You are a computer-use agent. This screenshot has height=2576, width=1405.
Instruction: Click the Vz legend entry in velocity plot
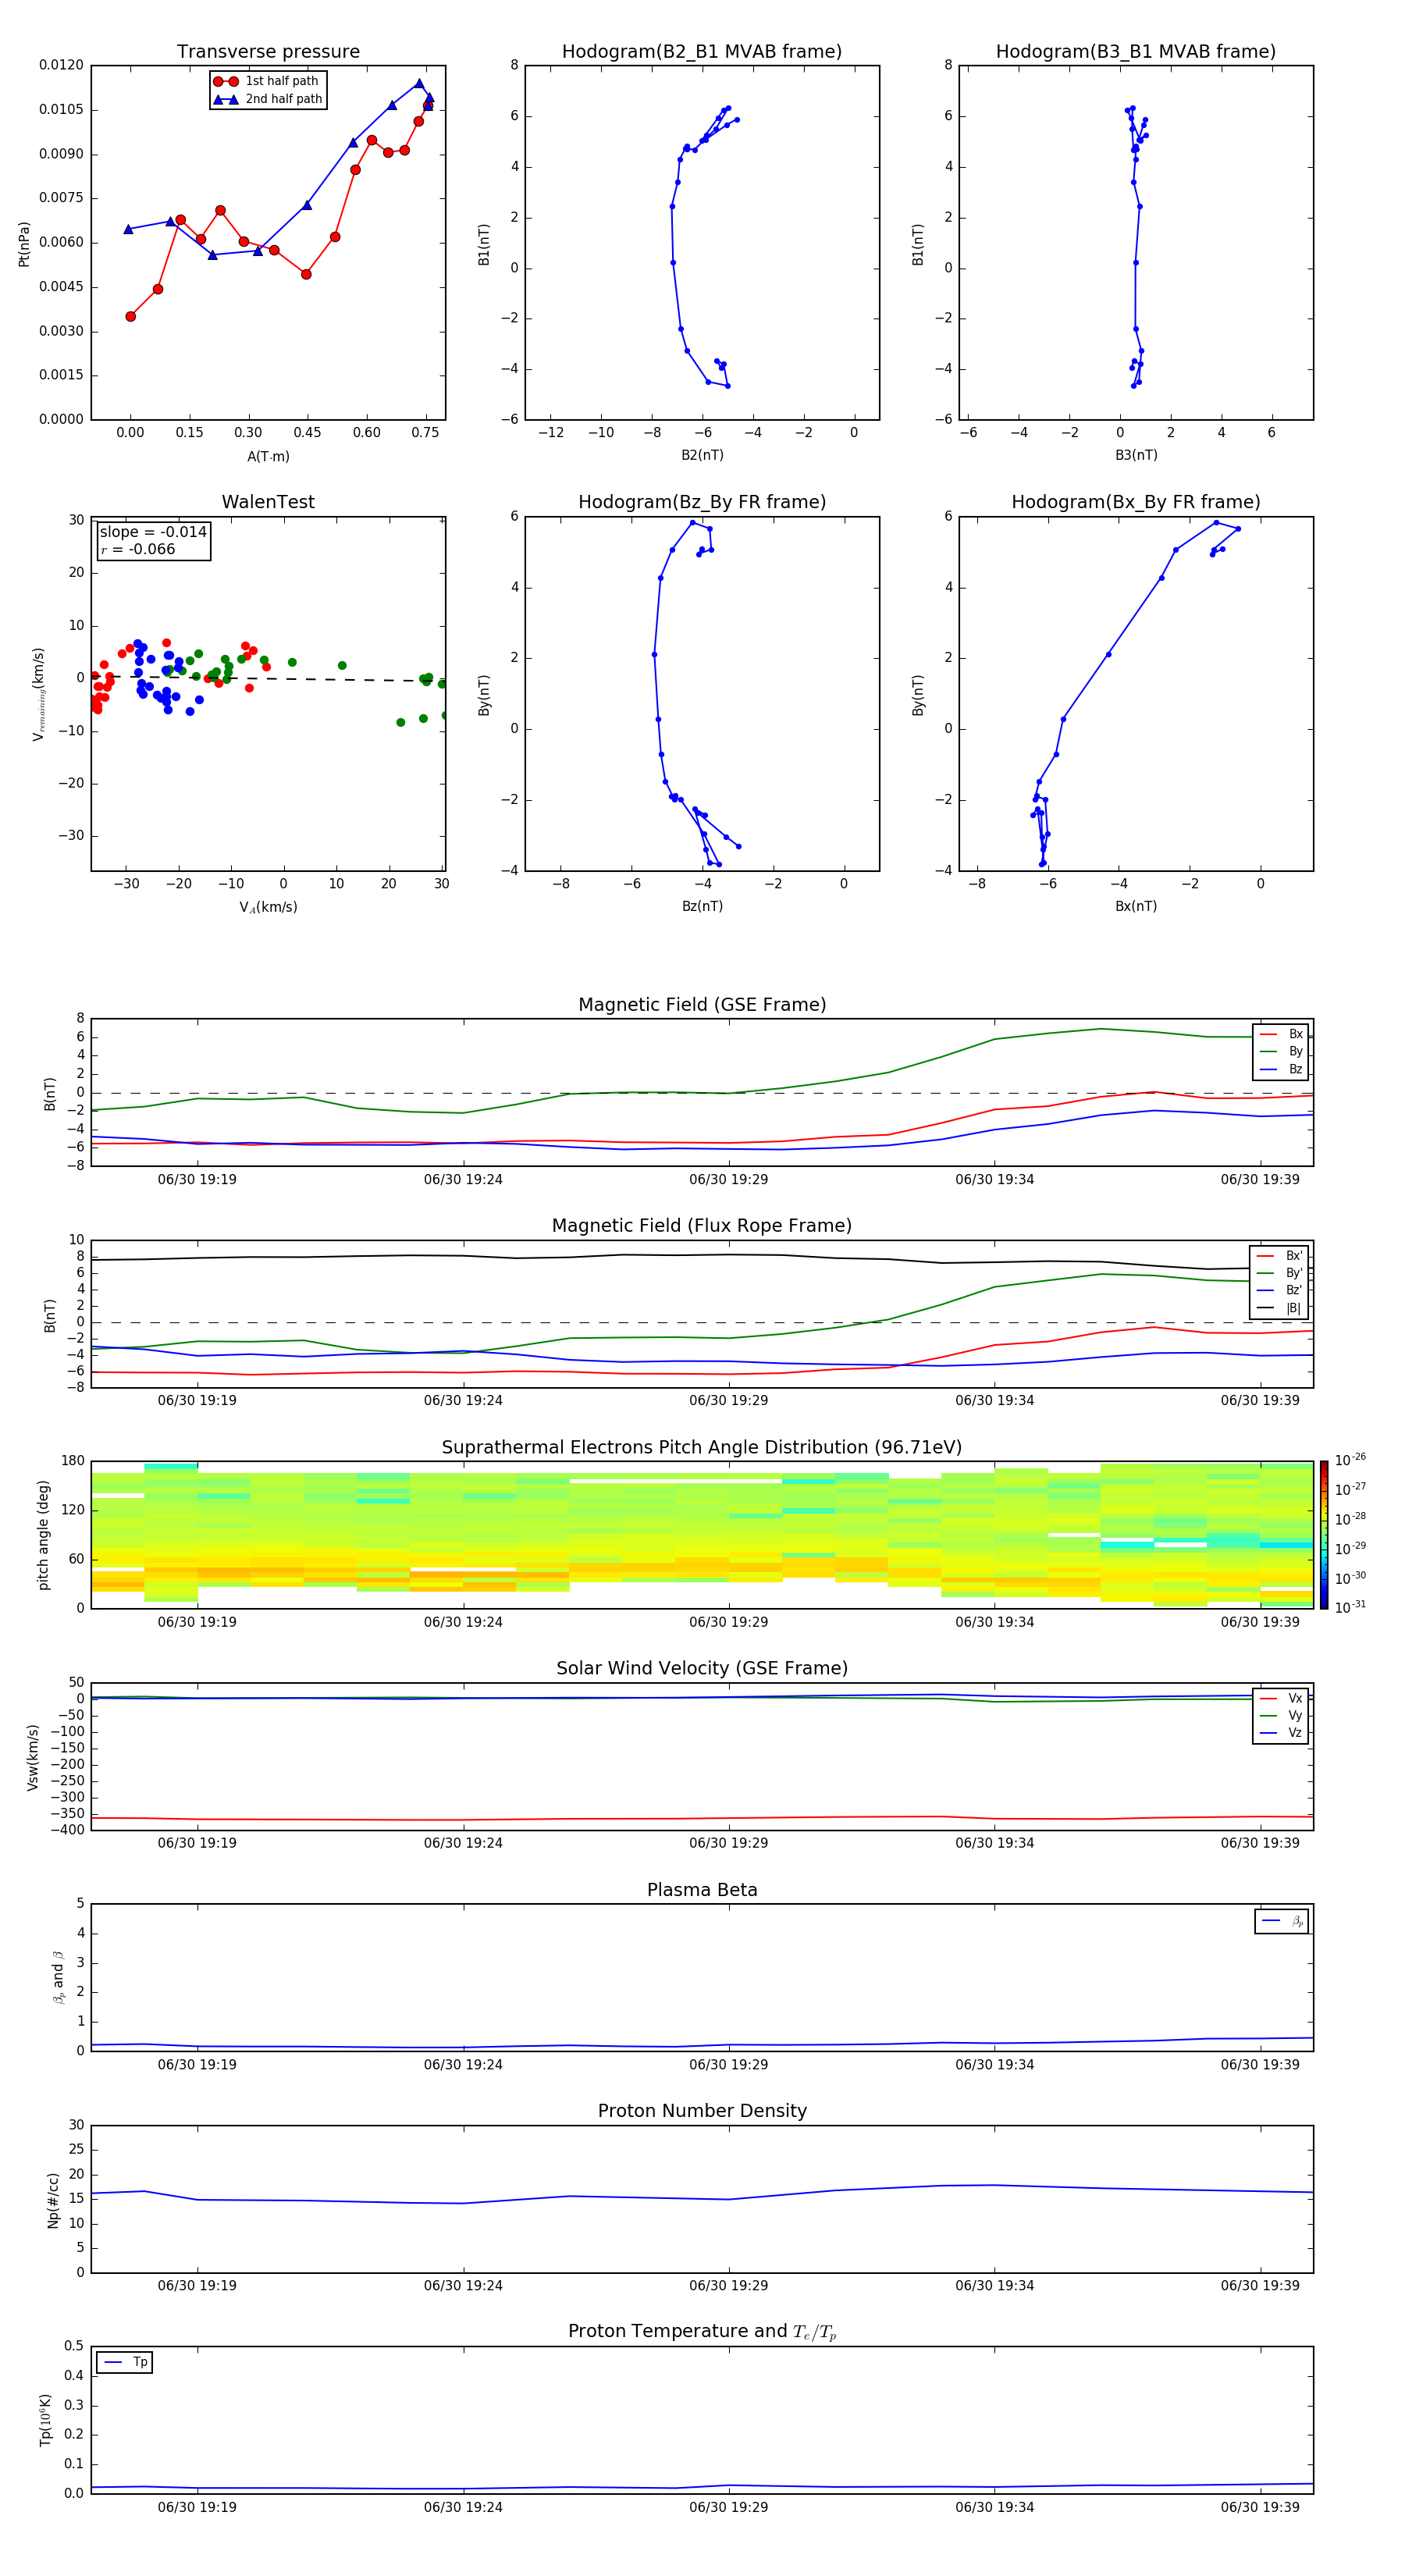coord(1281,1733)
